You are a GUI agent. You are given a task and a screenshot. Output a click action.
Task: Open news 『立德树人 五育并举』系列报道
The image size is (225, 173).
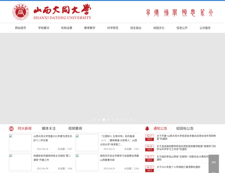(118, 140)
